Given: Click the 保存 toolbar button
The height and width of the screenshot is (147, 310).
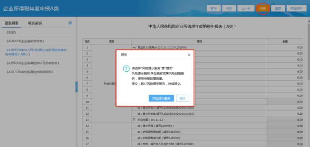Looking at the screenshot, I should pyautogui.click(x=229, y=9).
